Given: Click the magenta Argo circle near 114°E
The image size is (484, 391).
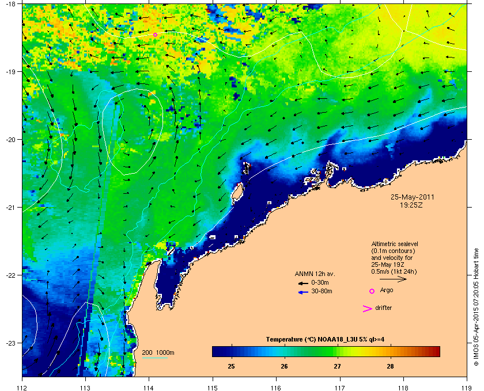Looking at the screenshot, I should 155,35.
